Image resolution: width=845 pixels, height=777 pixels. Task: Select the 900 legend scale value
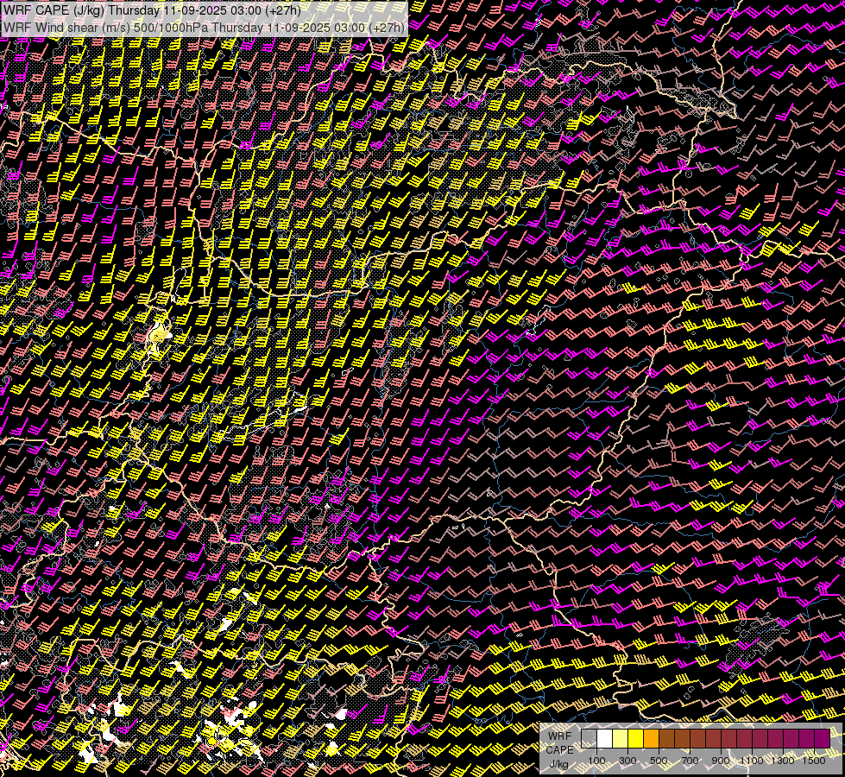click(x=721, y=761)
